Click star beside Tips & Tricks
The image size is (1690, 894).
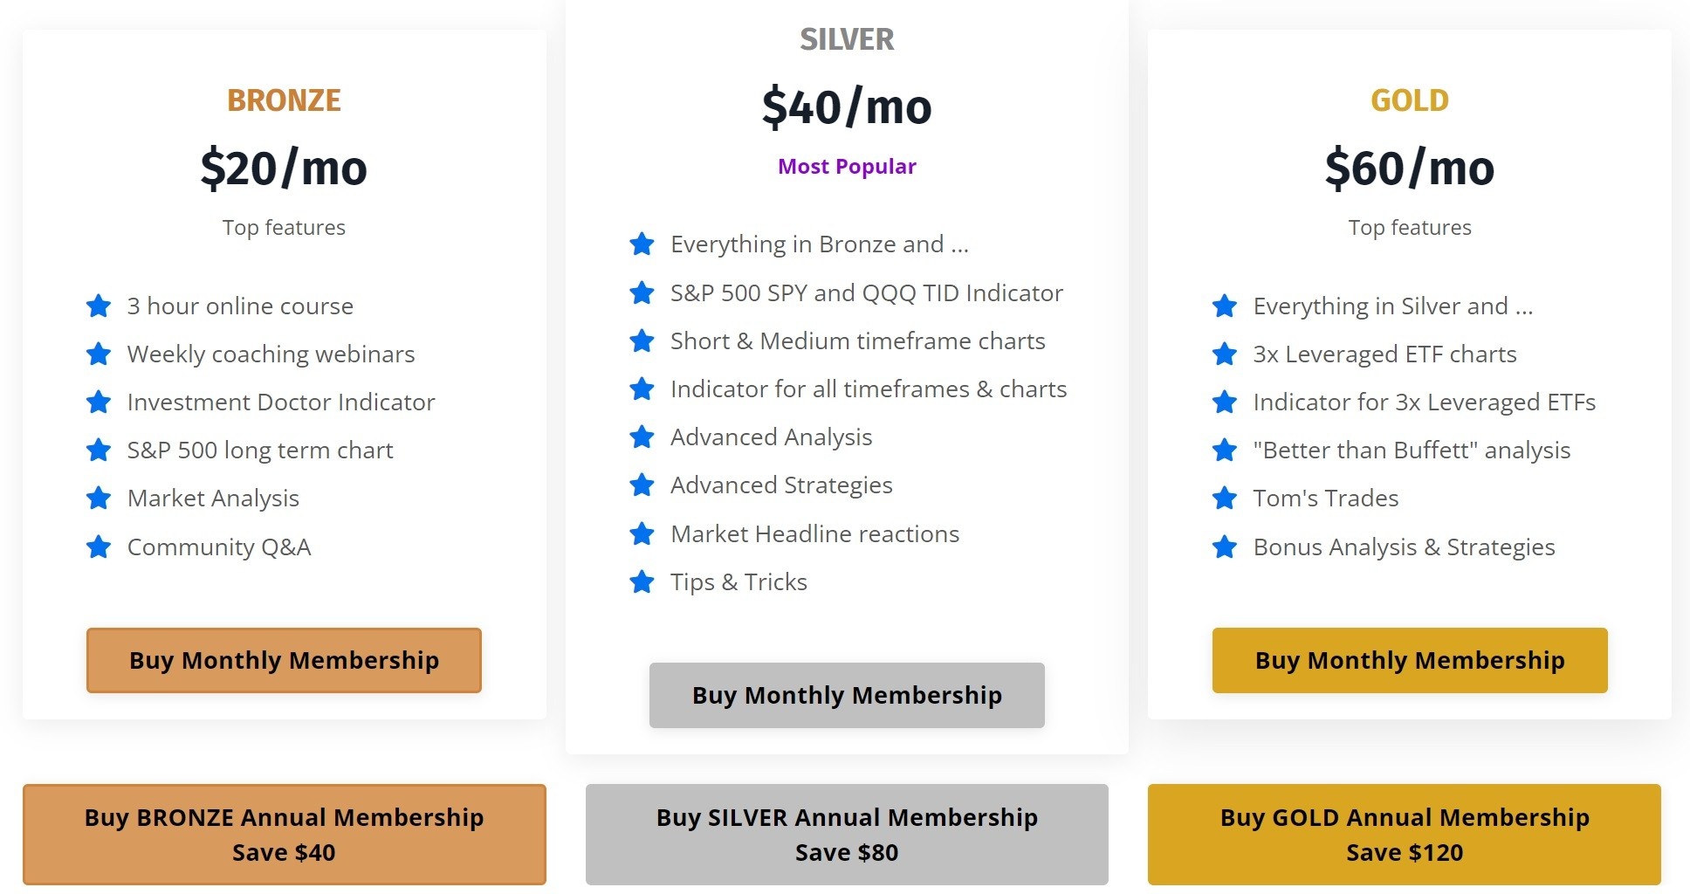click(642, 581)
